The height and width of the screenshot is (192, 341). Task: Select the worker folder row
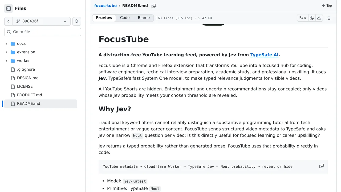pyautogui.click(x=40, y=61)
